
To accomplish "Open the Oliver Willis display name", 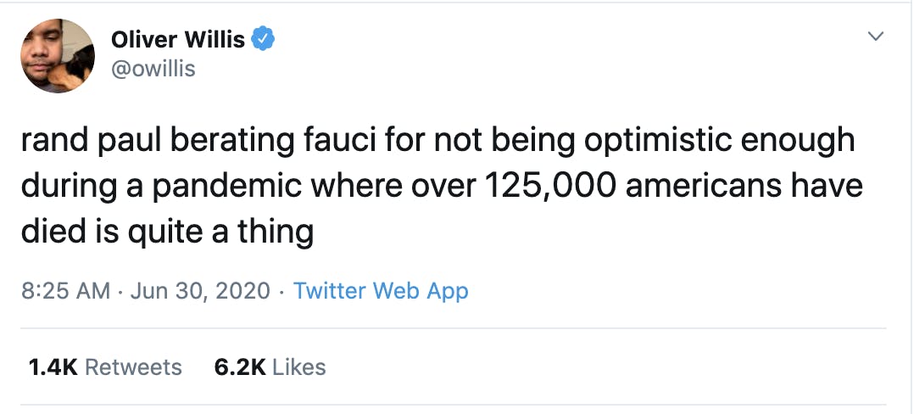I will (178, 39).
